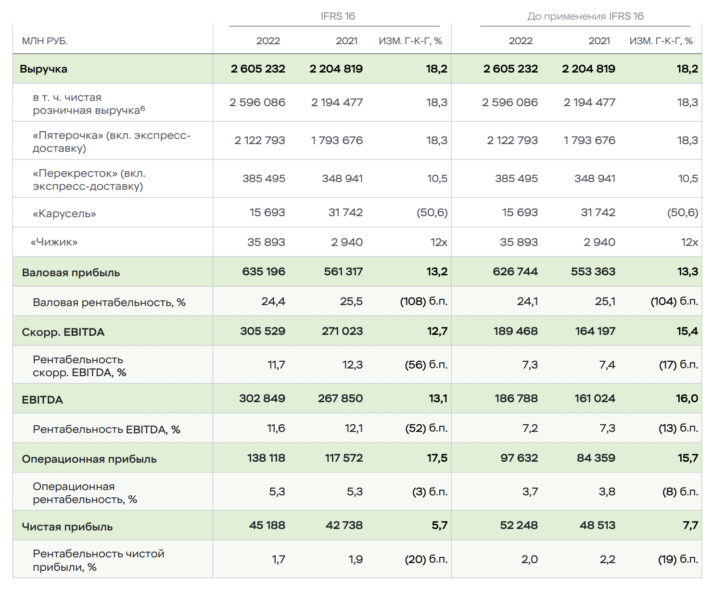The height and width of the screenshot is (590, 712).
Task: Click the '(19) б.п.' net margin change
Action: pyautogui.click(x=678, y=559)
